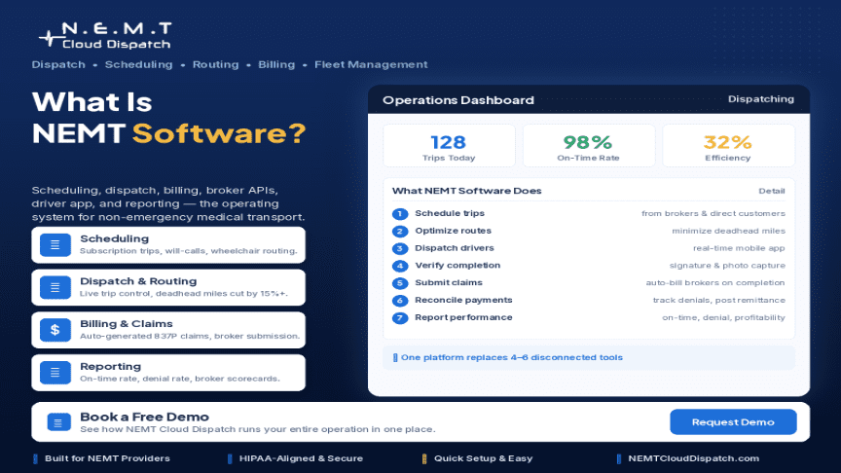
Task: Click the marker beside NEMTCloudDispatch.com
Action: tap(619, 458)
